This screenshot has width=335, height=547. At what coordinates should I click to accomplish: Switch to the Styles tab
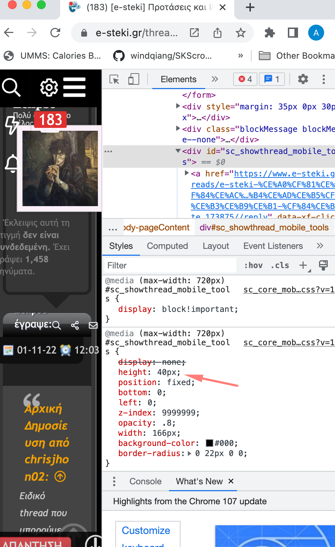tap(121, 246)
